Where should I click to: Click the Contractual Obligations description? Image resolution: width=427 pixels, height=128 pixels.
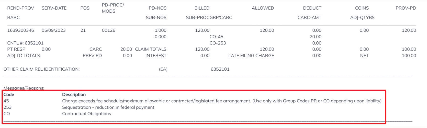[x=86, y=114]
